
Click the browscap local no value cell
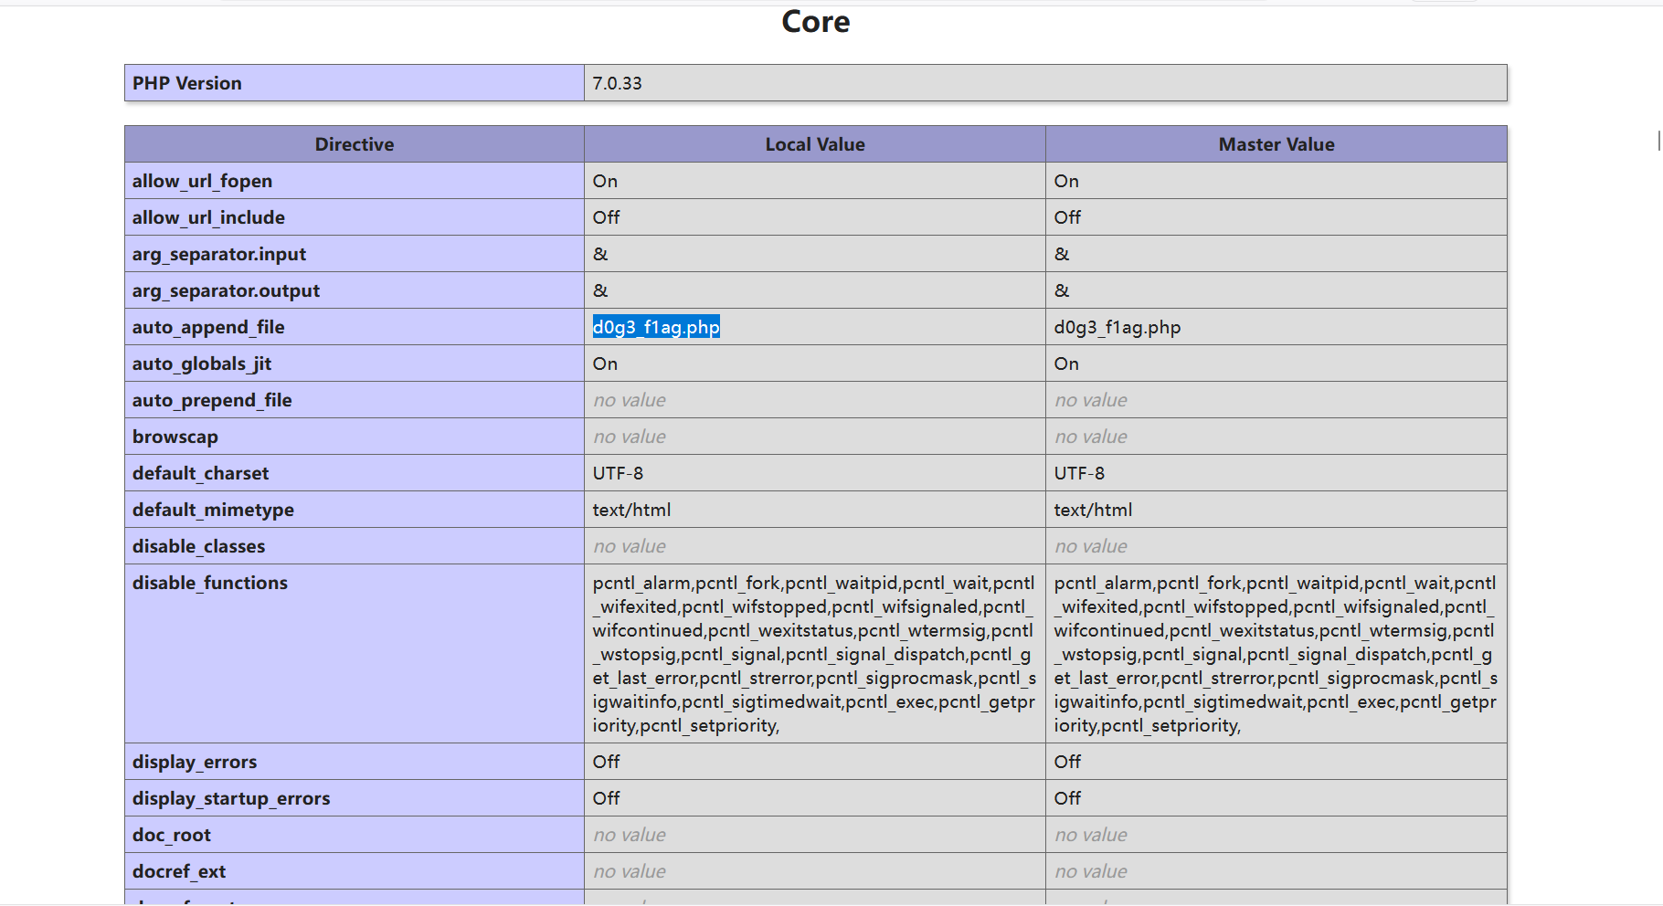[629, 437]
